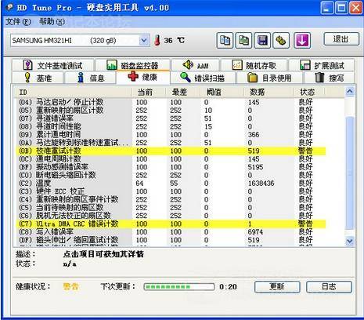Open the AAM speaker tab
This screenshot has height=320, width=364.
[x=196, y=65]
